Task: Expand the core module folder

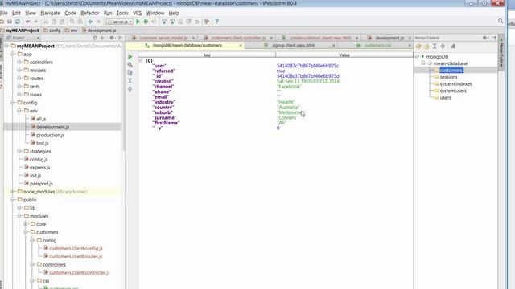Action: pos(26,224)
